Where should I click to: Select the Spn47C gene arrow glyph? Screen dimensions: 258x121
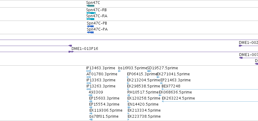coord(90,6)
